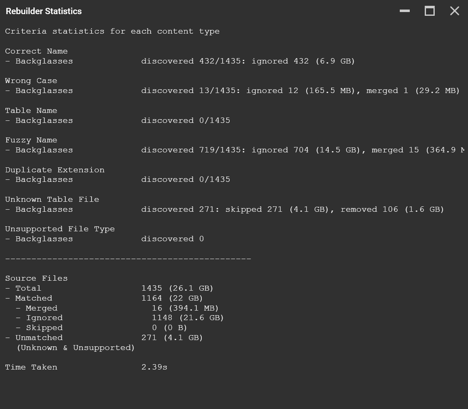
Task: Select the Unsupported File Type heading
Action: pyautogui.click(x=60, y=229)
